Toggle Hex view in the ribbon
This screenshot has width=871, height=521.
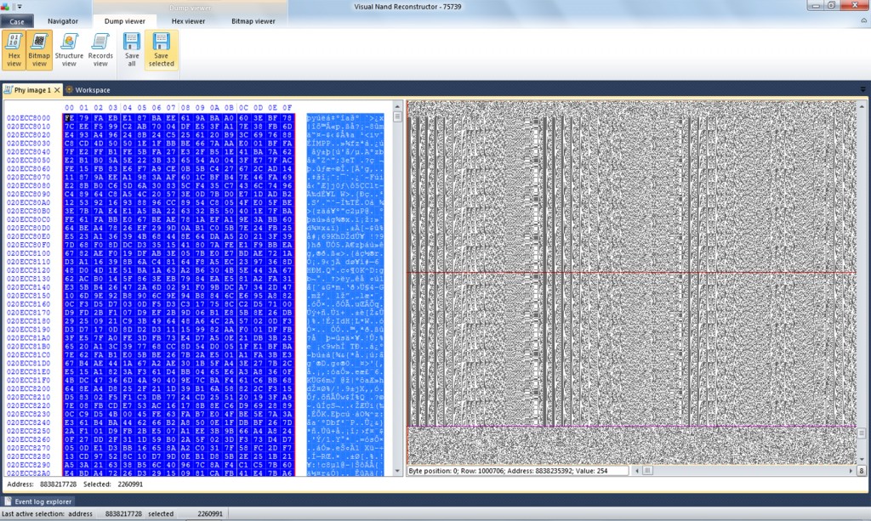tap(14, 50)
